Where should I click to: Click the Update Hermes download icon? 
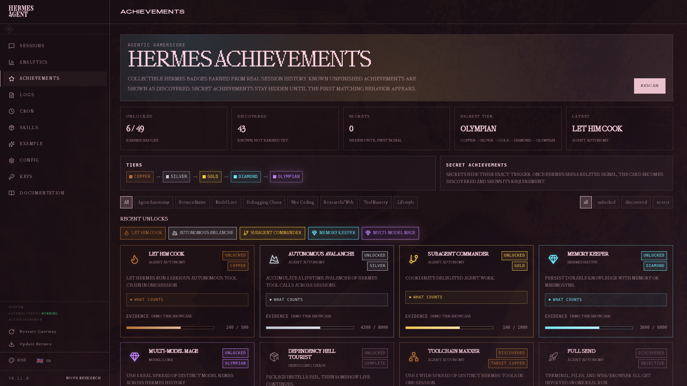[11, 344]
